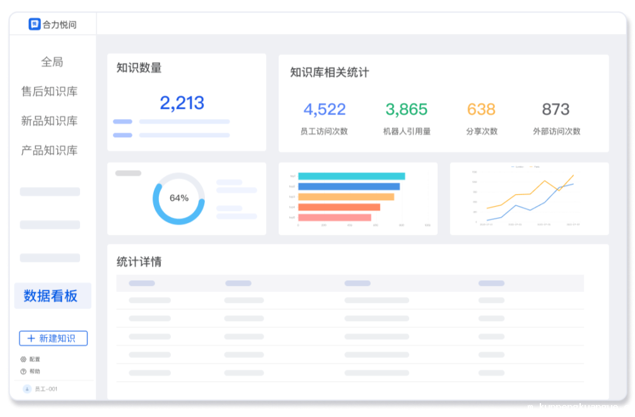The image size is (635, 417).
Task: Click the yellow Paris legend in line chart
Action: coord(535,167)
